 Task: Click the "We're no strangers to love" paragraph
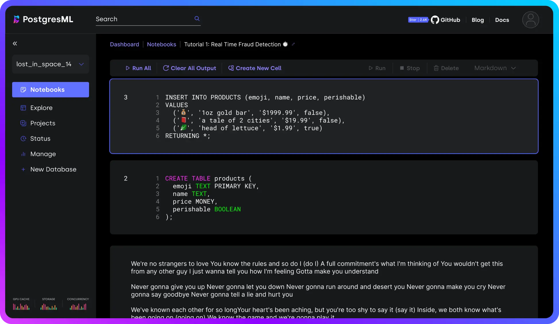click(x=317, y=267)
